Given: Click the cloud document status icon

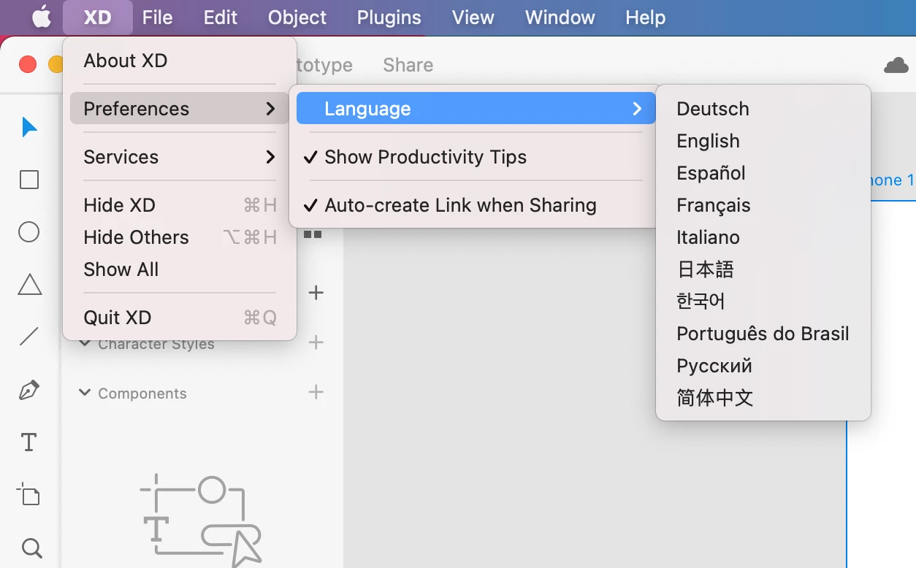Looking at the screenshot, I should [x=896, y=66].
